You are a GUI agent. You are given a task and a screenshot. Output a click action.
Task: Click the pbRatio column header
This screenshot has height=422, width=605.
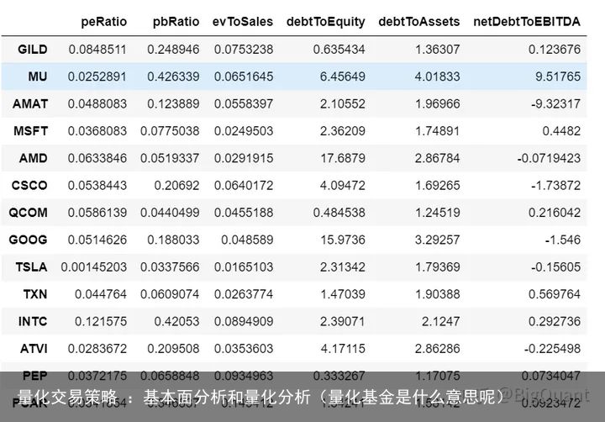[x=176, y=22]
